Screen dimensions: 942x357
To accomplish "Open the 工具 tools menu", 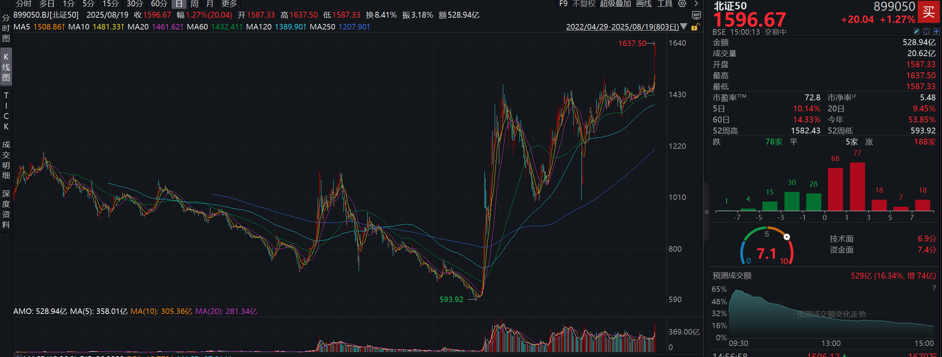I will coord(665,4).
